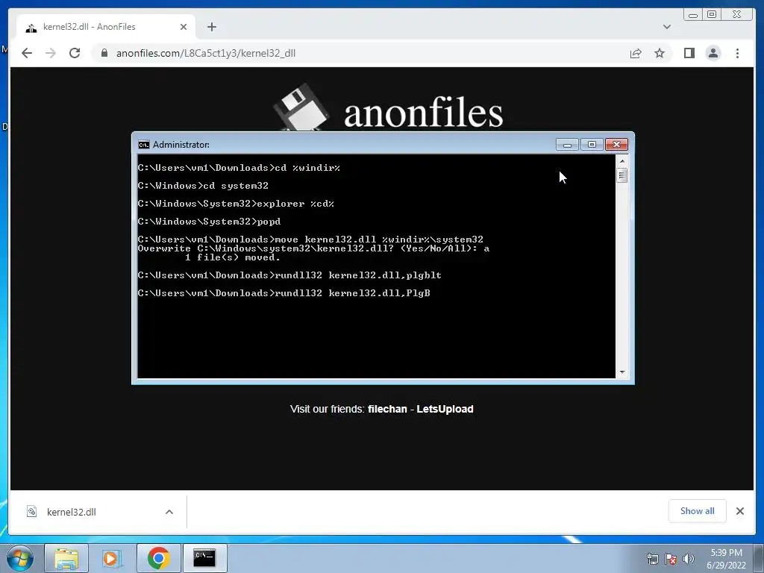Open downloaded kernel32.dll from download bar

pyautogui.click(x=72, y=512)
